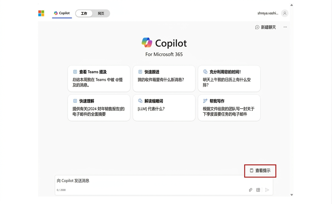Select the 查看 Teams 提及 prompt card
This screenshot has width=332, height=204.
99,79
